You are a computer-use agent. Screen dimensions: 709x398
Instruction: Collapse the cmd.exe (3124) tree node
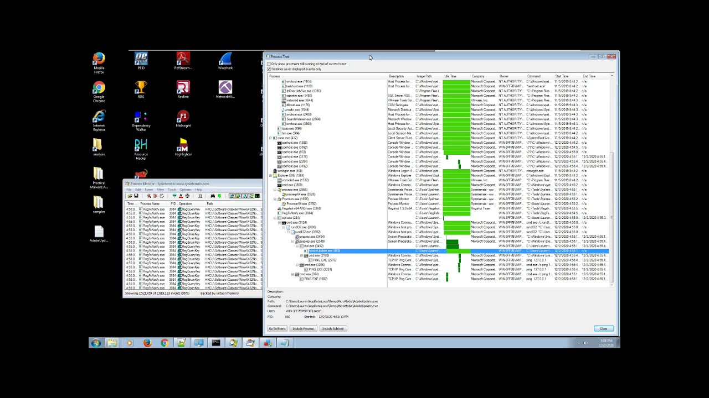click(279, 223)
